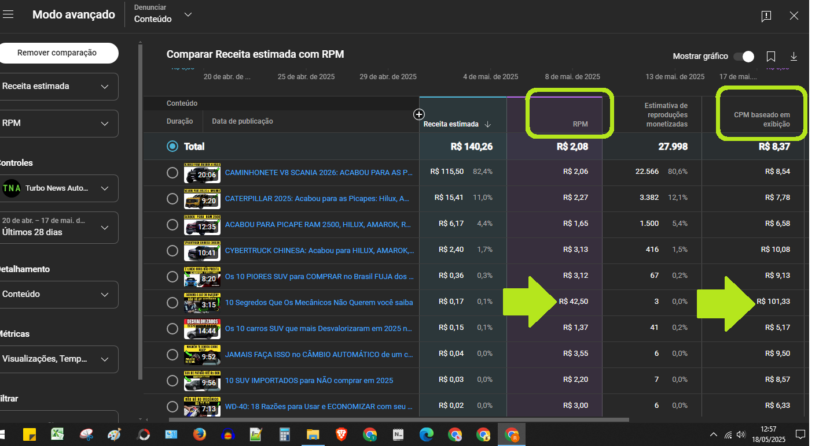The image size is (830, 446).
Task: Open CYBERTRUCK CHINESA video link
Action: [319, 250]
